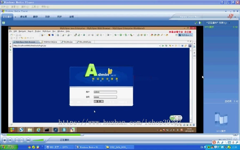Click the green plus tray icon near clock

[229, 147]
